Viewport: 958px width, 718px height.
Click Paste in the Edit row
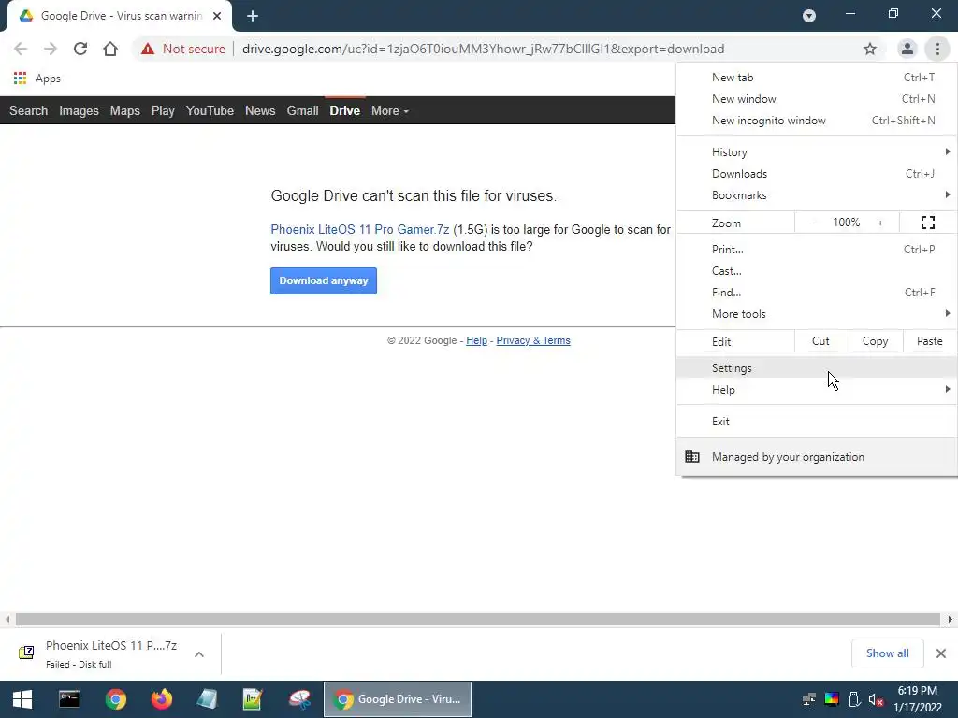[x=929, y=341]
